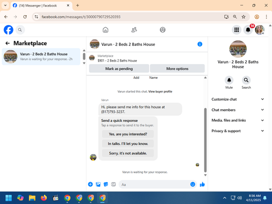Image resolution: width=272 pixels, height=204 pixels.
Task: Click chat header title Varun - 2 Beds 2 Baths House
Action: coord(128,44)
